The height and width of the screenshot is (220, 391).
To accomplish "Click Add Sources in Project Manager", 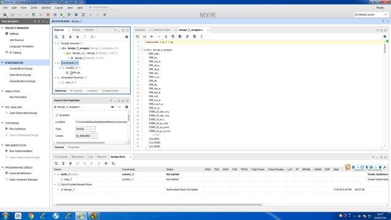I will point(16,40).
